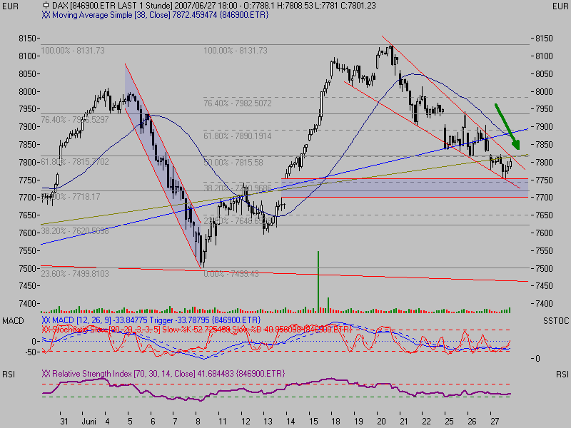Click the XX marker before the MACD legend
The width and height of the screenshot is (571, 428).
(x=46, y=321)
